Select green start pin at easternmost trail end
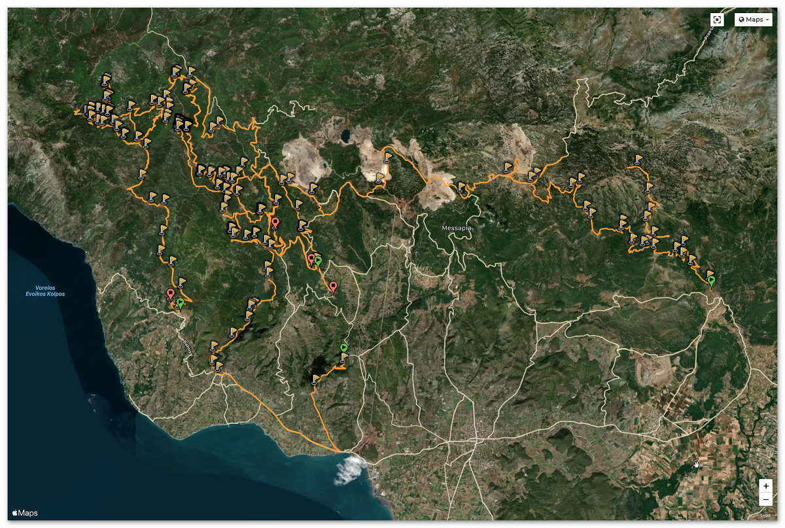 [x=712, y=281]
